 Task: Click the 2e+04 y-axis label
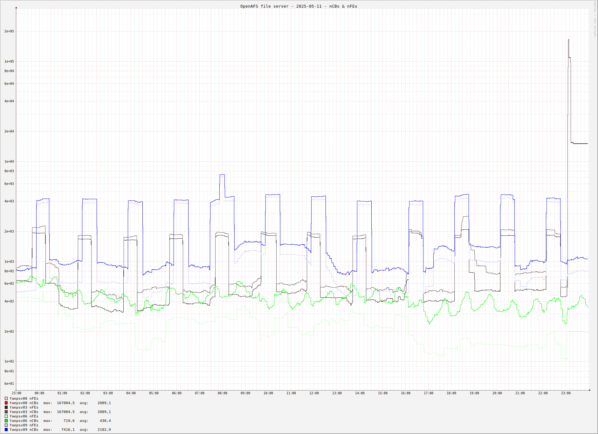point(9,132)
